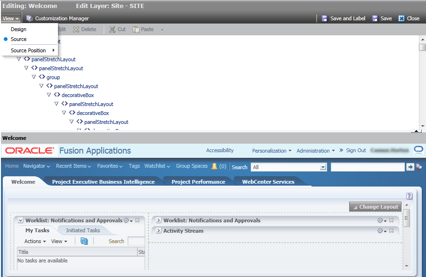Click the source tree scrollbar up arrow
Screen dimensions: 426x277
coord(423,40)
